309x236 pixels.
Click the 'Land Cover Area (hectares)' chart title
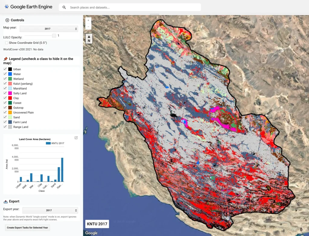pos(35,139)
